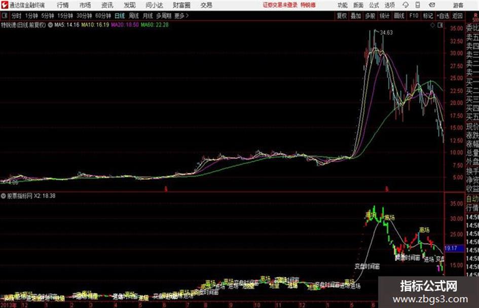The image size is (479, 308).
Task: Open the 行情 menu
Action: (x=63, y=5)
